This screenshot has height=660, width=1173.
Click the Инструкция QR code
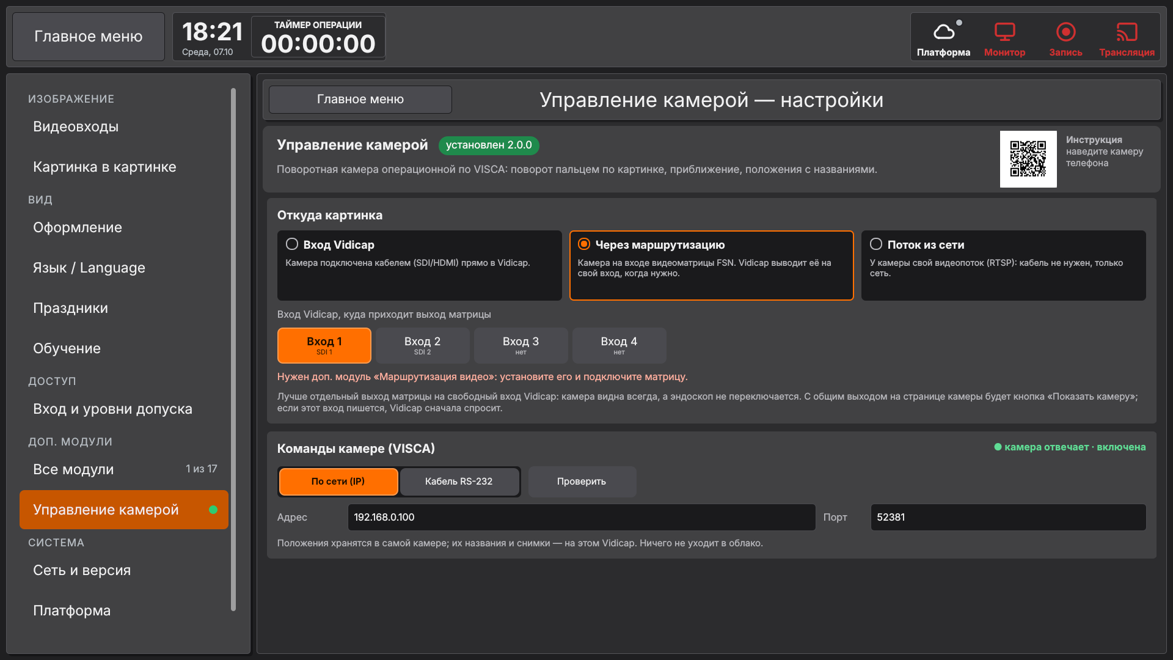click(x=1028, y=159)
